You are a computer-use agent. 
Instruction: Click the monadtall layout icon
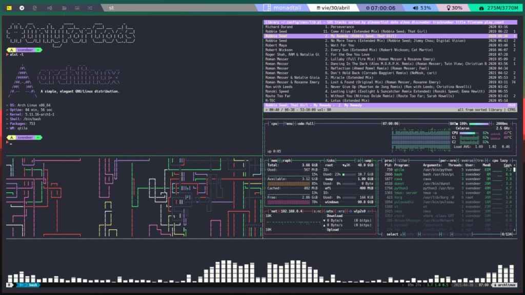pos(267,8)
